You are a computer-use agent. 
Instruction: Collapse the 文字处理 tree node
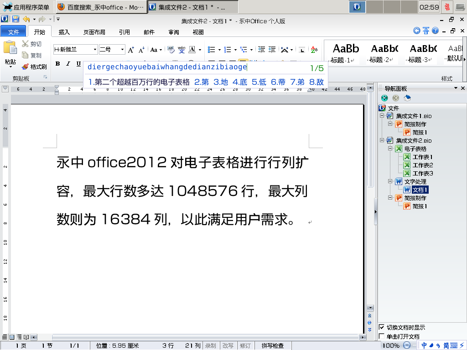[x=390, y=181]
